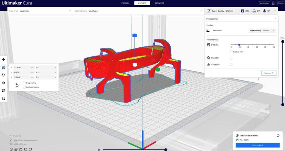This screenshot has height=151, width=285.
Task: Switch to top view camera icon
Action: [x=21, y=149]
